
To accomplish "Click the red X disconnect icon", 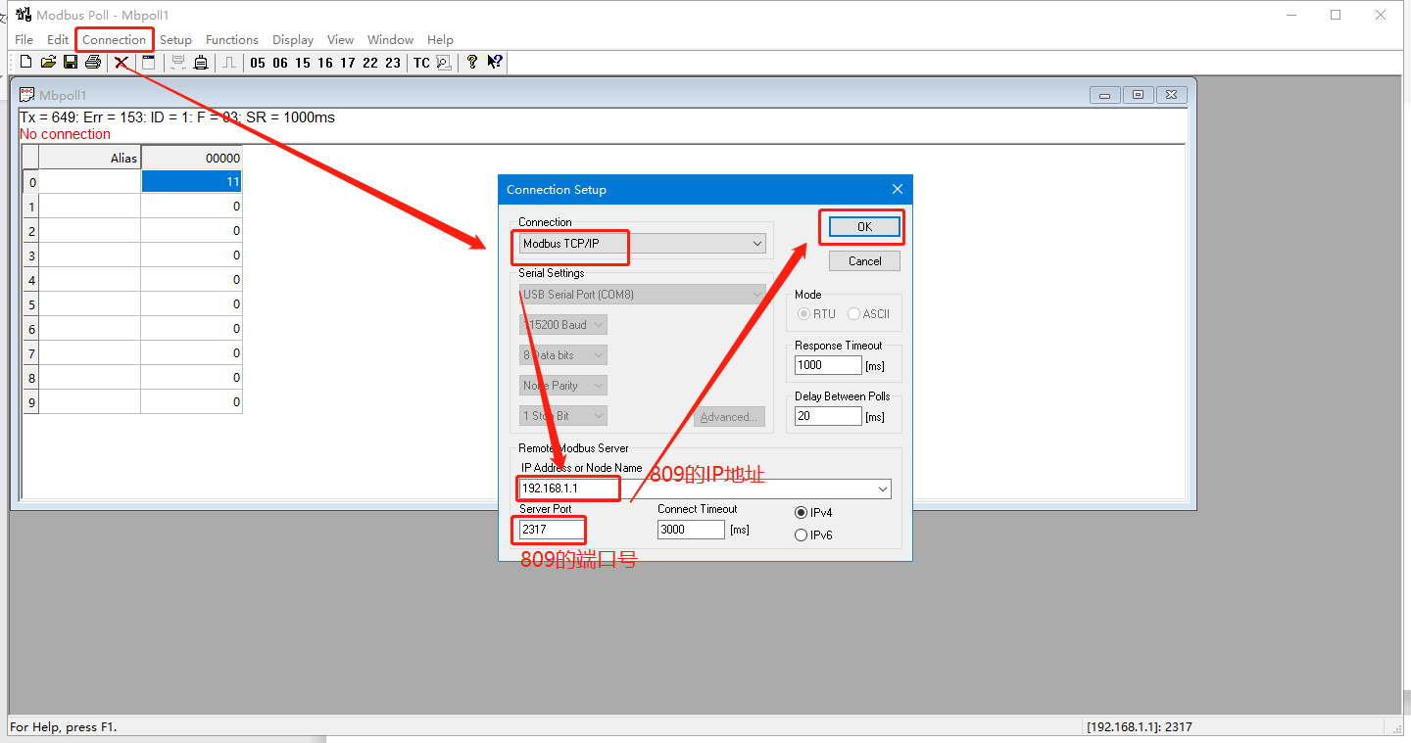I will [122, 63].
